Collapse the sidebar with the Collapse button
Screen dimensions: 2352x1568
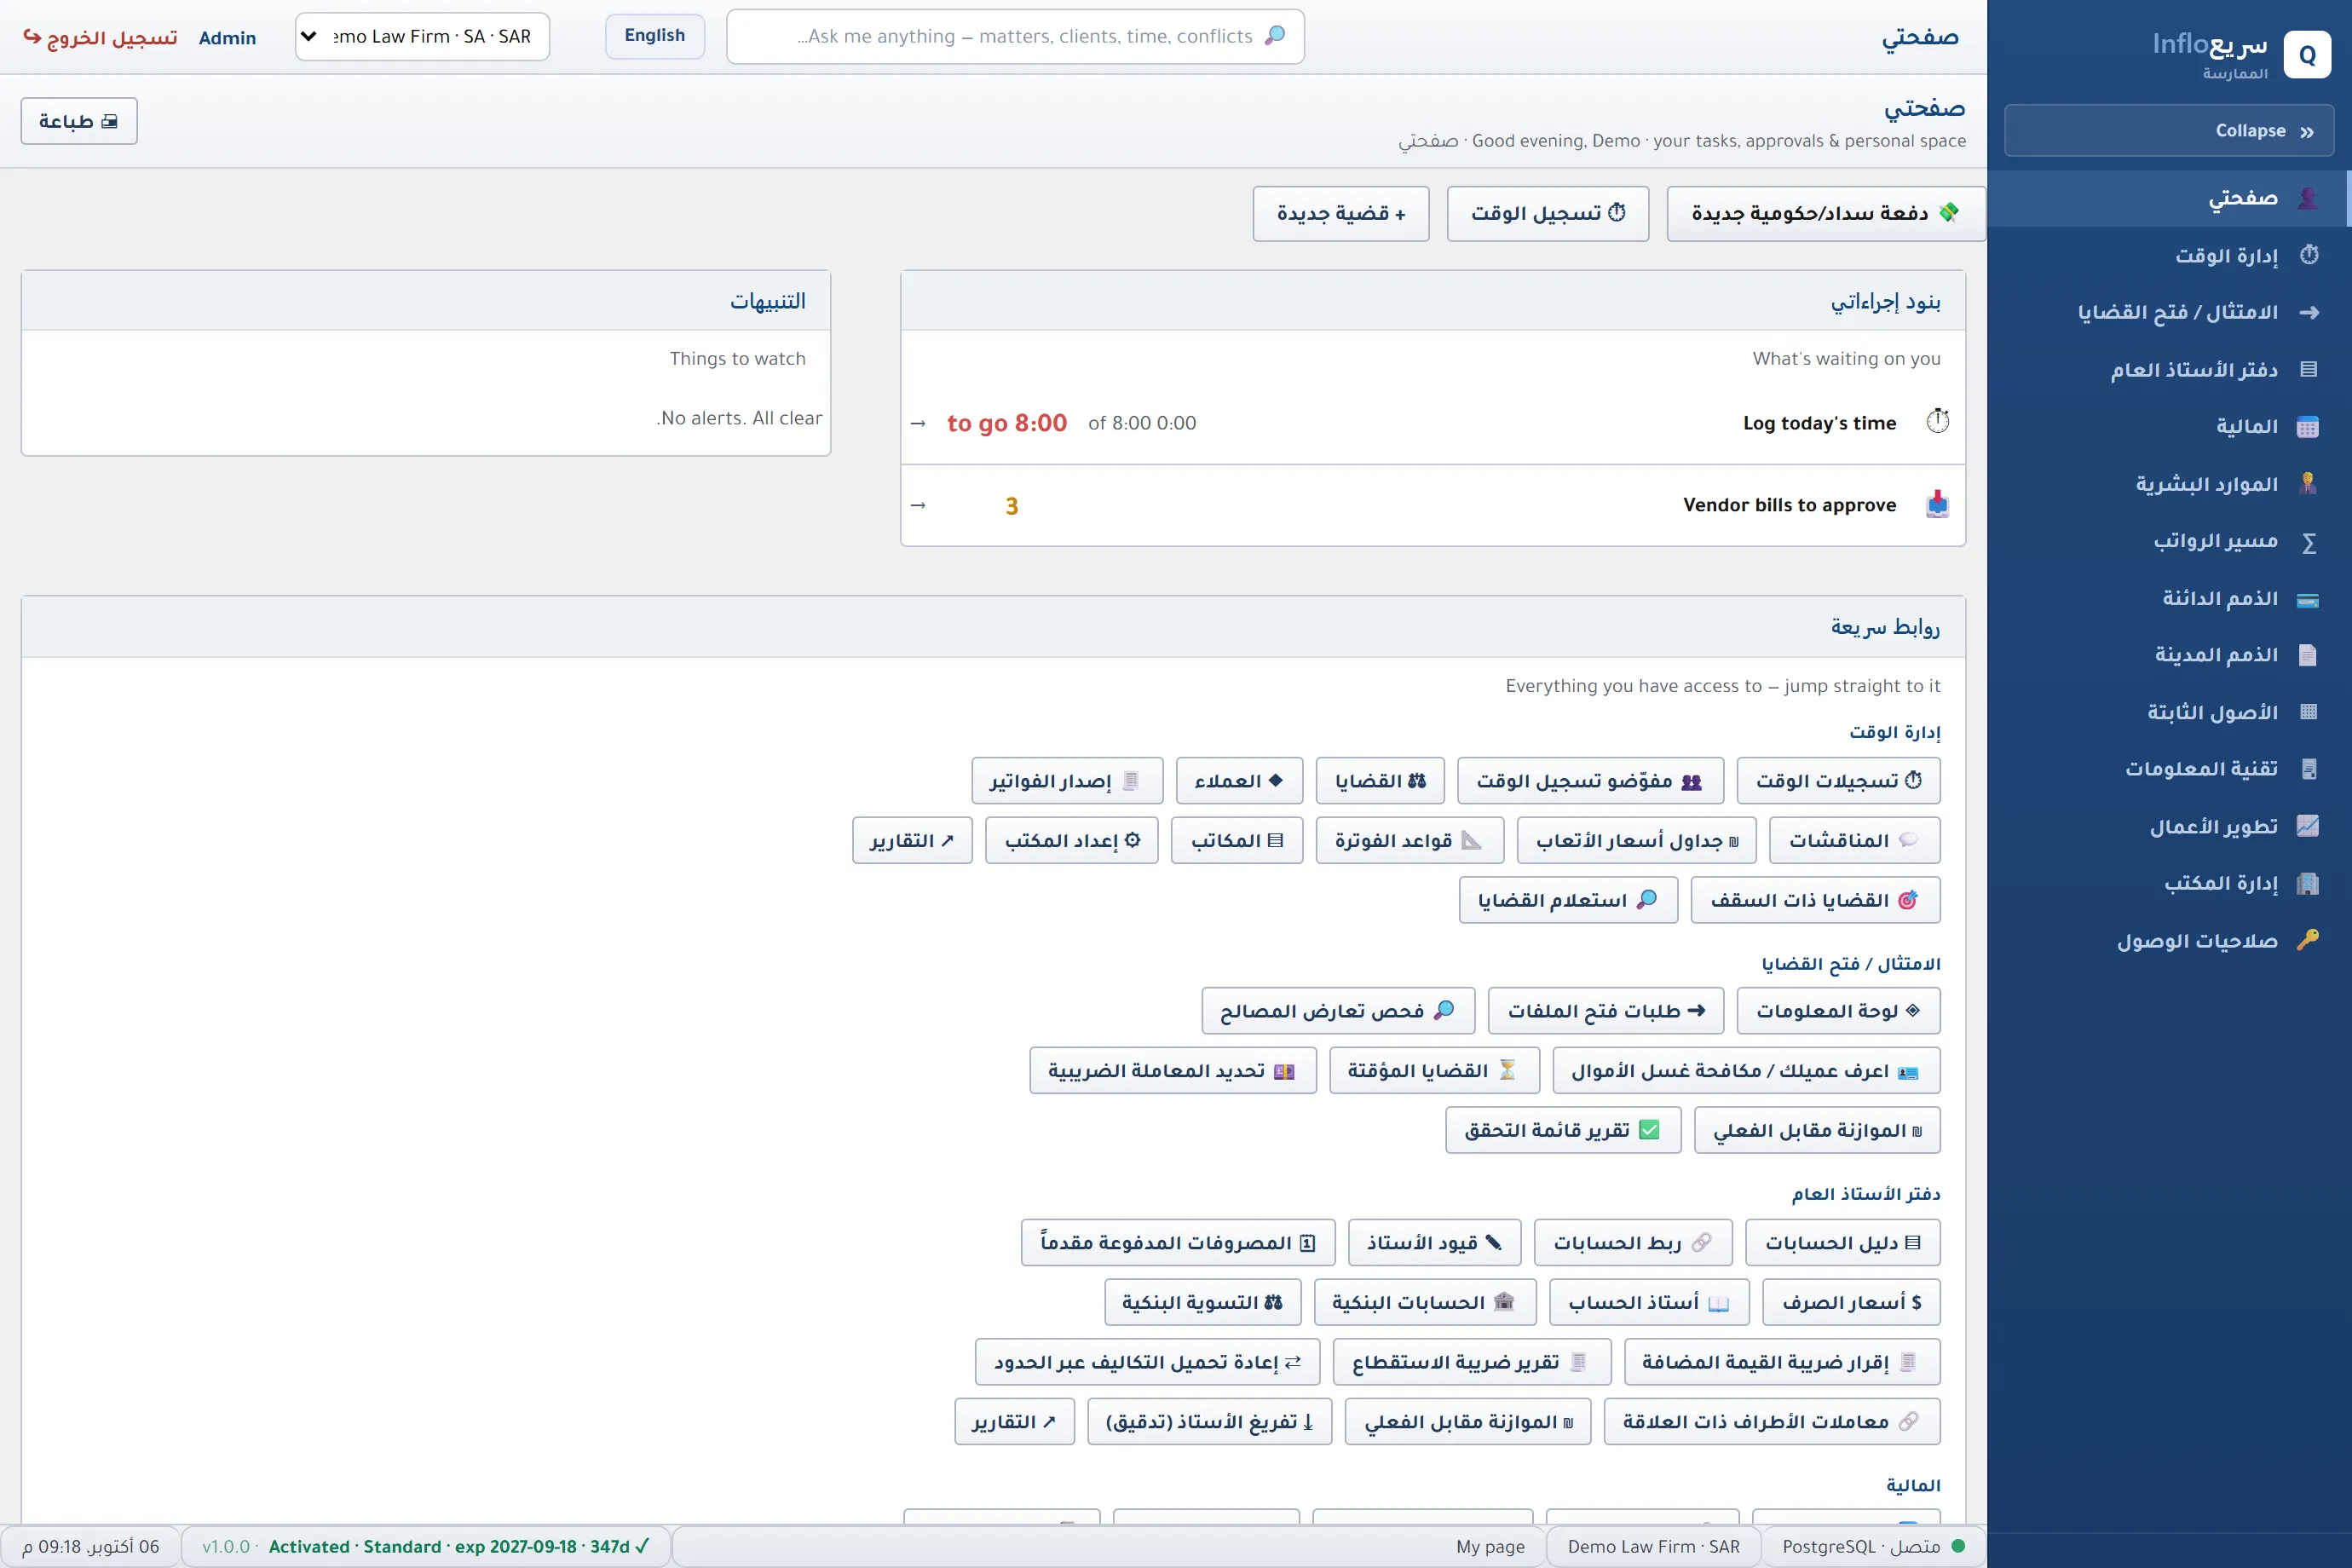point(2168,131)
